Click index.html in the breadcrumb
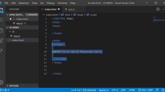165x92 pixels. (52, 15)
